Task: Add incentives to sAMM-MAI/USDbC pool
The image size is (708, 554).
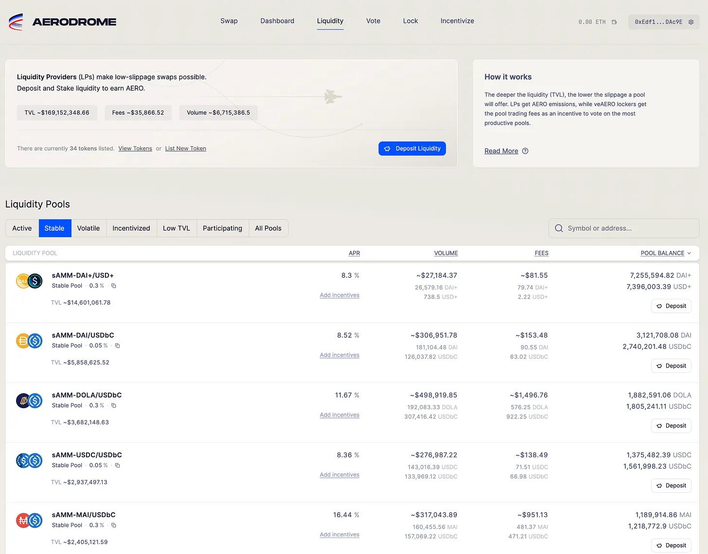Action: (x=339, y=535)
